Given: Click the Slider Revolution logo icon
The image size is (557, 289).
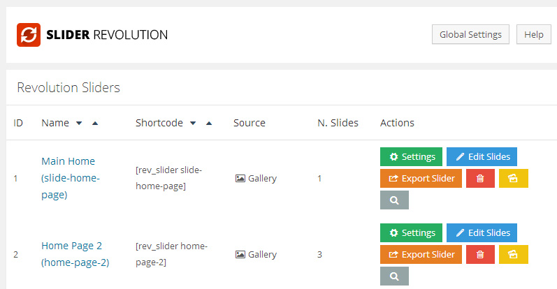Looking at the screenshot, I should point(29,34).
